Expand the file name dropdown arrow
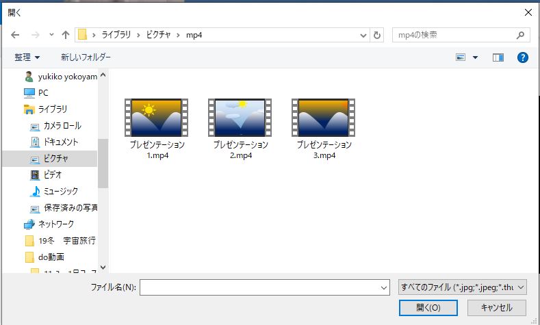Image resolution: width=540 pixels, height=325 pixels. [384, 287]
